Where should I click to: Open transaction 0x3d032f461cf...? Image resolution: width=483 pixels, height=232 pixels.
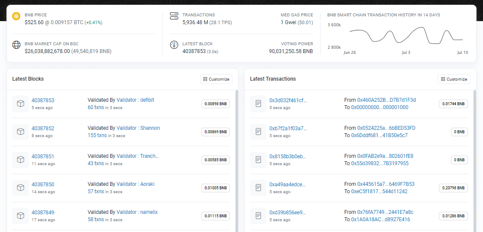(x=288, y=100)
